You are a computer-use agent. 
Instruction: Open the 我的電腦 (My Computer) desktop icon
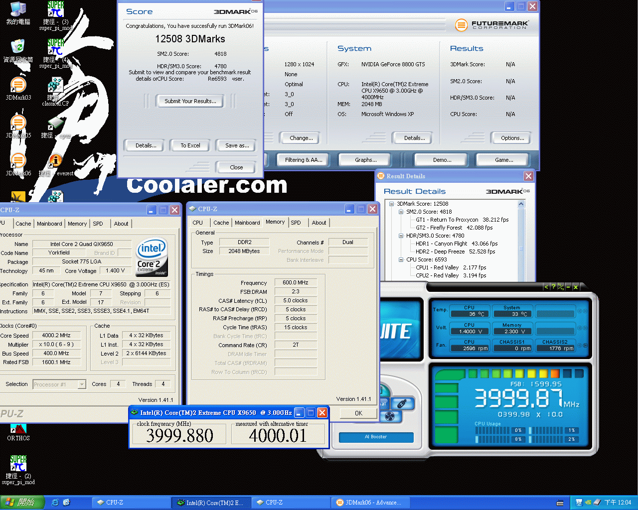coord(18,13)
